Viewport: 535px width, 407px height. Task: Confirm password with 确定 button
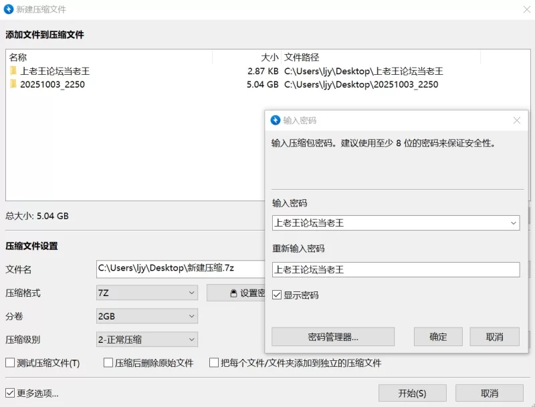coord(438,337)
